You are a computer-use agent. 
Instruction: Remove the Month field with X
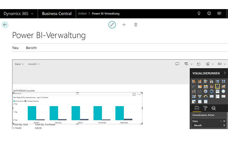pyautogui.click(x=224, y=125)
